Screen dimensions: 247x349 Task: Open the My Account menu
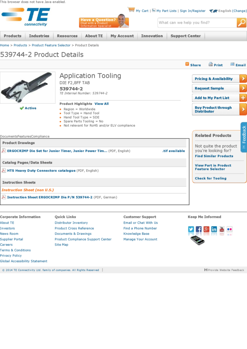pyautogui.click(x=122, y=36)
